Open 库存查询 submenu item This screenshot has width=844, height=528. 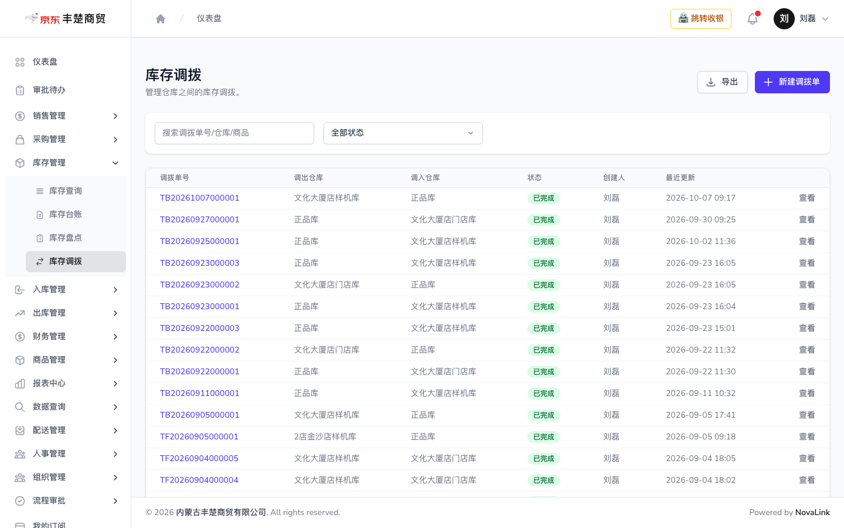(x=76, y=191)
